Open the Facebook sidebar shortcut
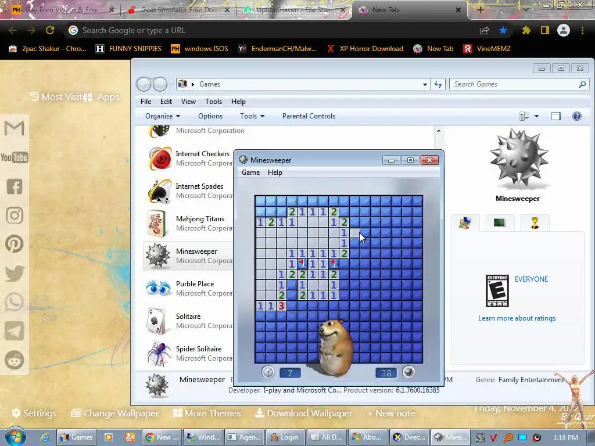This screenshot has width=595, height=446. [x=15, y=186]
